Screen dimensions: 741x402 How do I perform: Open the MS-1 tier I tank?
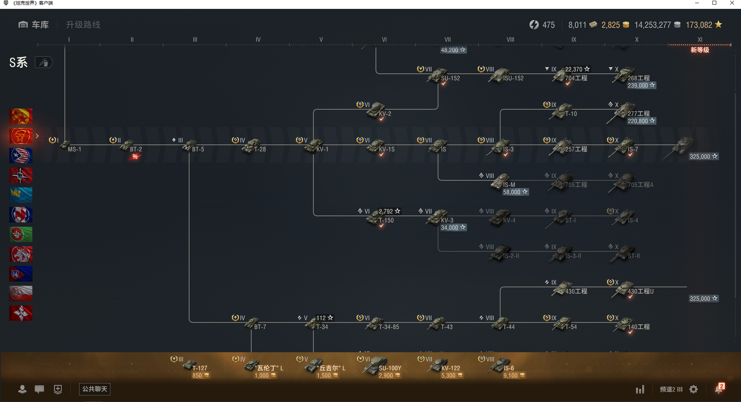(x=66, y=145)
